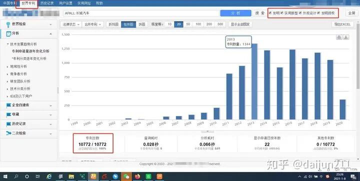360x181 pixels.
Task: Open the 合并专利 dropdown
Action: (93, 24)
